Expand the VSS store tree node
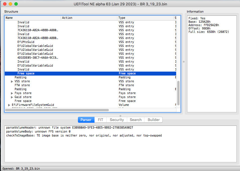The height and width of the screenshot is (171, 240). pos(12,81)
